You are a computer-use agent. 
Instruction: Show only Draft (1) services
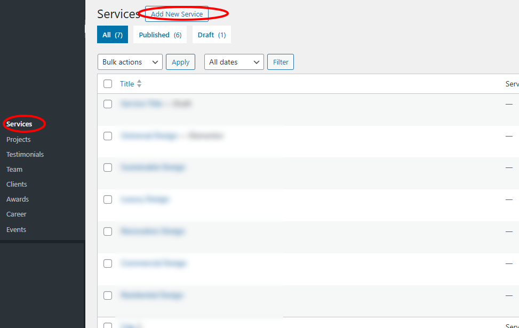pyautogui.click(x=212, y=35)
